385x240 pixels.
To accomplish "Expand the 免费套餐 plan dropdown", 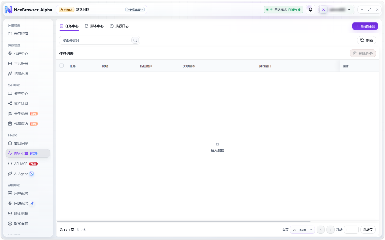I will [x=135, y=10].
